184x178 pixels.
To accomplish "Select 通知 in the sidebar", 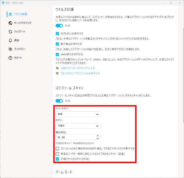I will point(17,40).
